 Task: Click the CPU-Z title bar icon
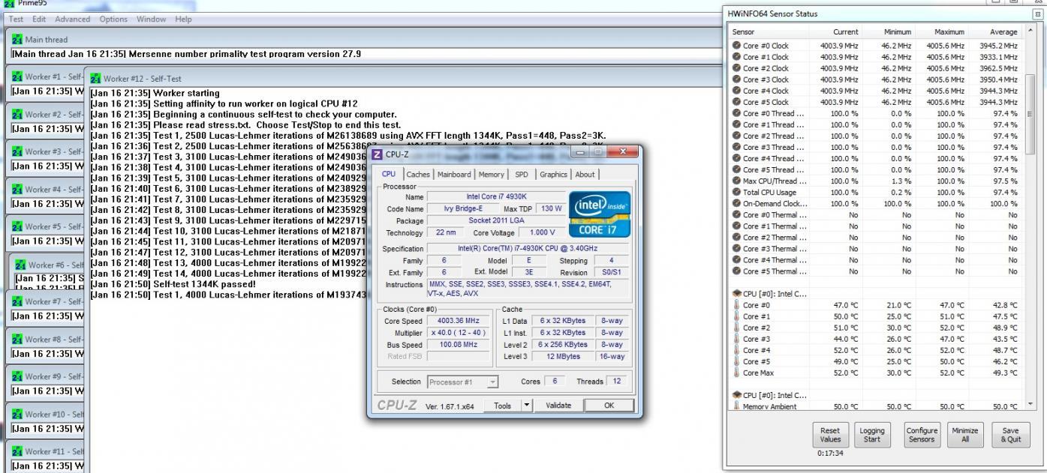pos(377,154)
